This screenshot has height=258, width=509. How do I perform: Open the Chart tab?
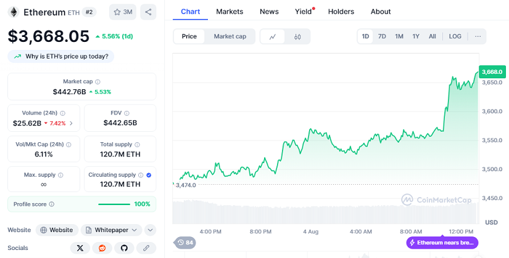pos(190,12)
